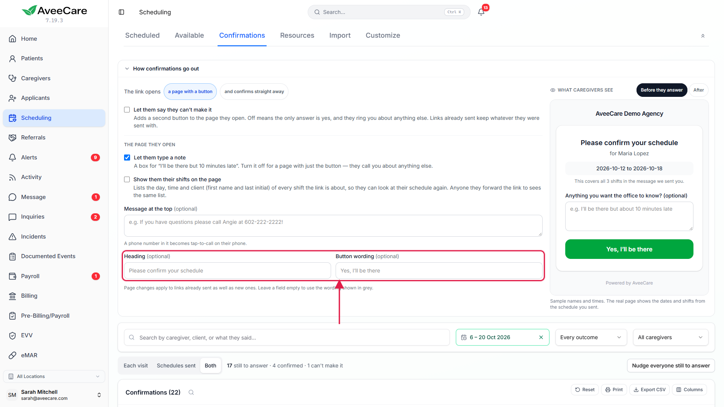Screen dimensions: 724x407
Task: Switch to the Scheduled tab
Action: 143,35
